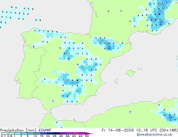Click the legend tick label 35
This screenshot has width=178, height=137.
tap(67, 136)
